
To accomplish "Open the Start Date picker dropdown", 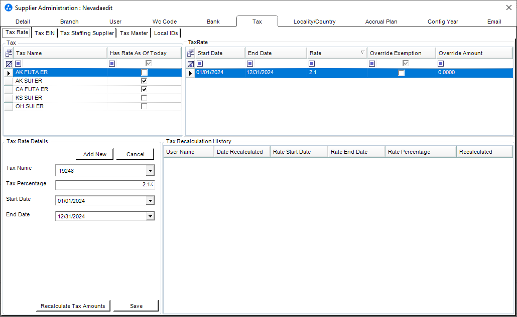I will 150,201.
